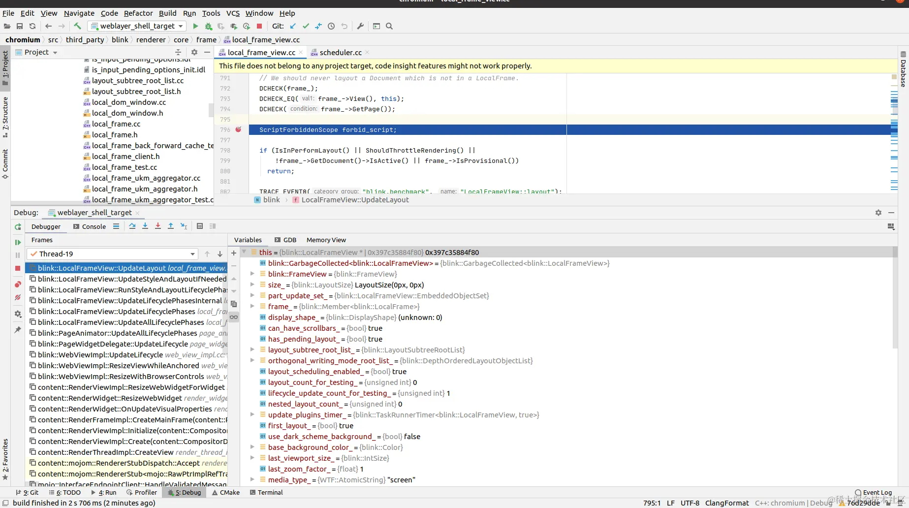Start debugging with the green bug icon
The width and height of the screenshot is (909, 508).
[x=208, y=26]
